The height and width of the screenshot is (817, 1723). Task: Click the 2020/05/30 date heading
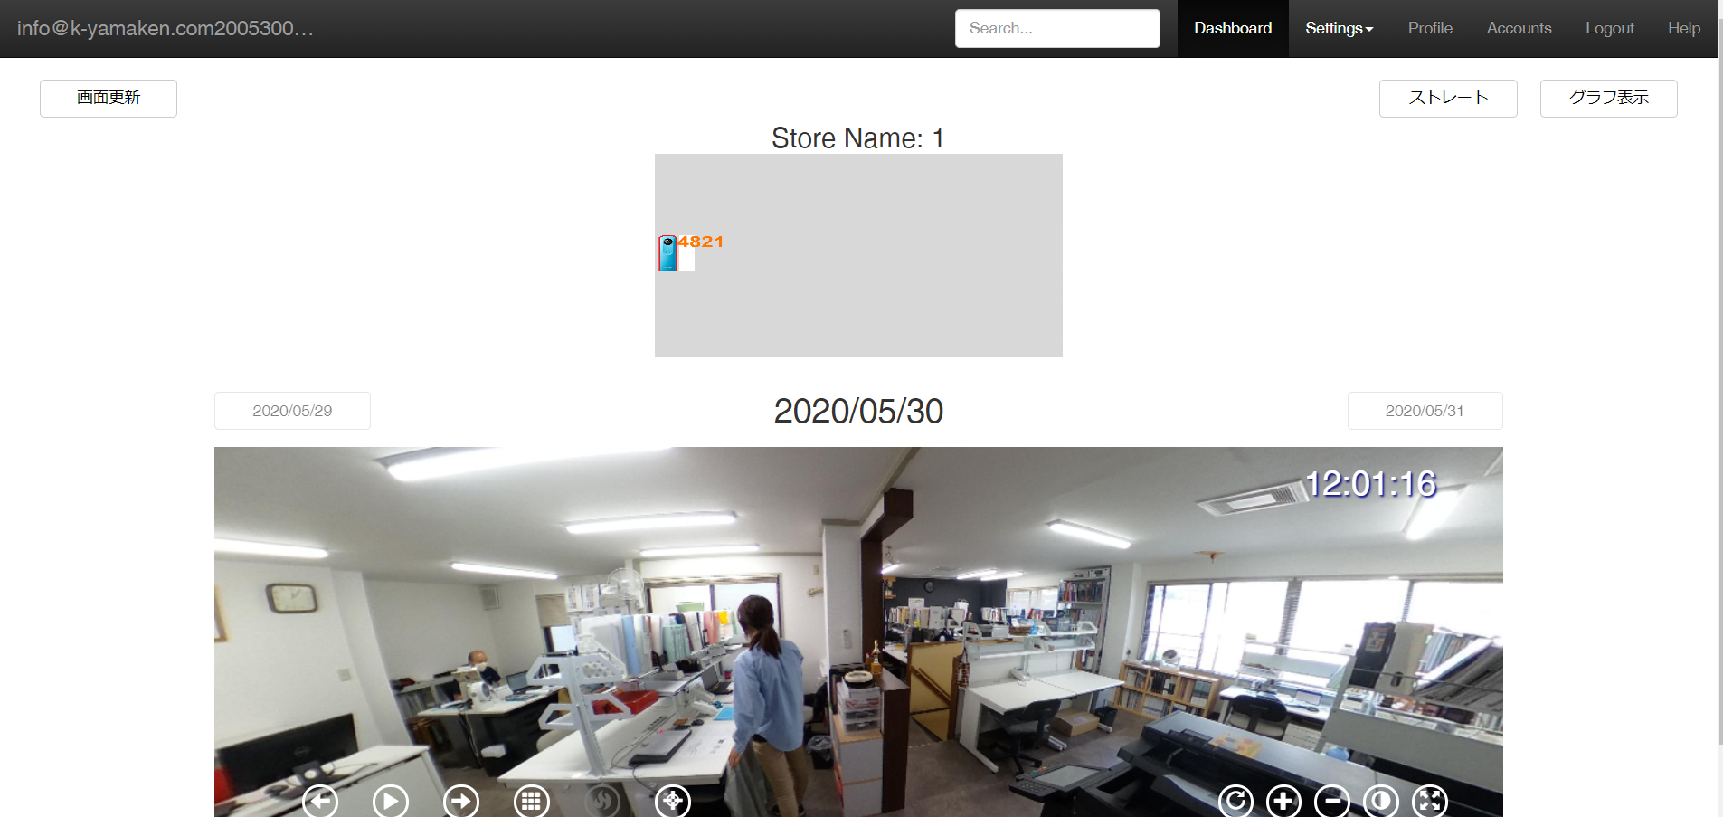click(858, 411)
